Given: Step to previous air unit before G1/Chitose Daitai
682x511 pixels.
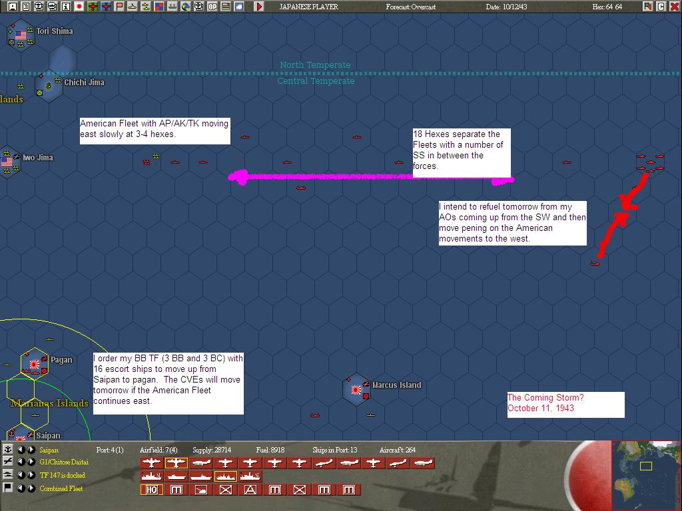Looking at the screenshot, I should coord(21,462).
